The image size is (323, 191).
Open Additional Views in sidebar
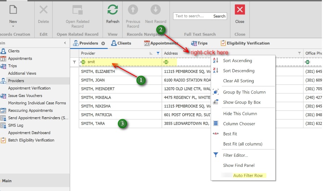(x=22, y=73)
